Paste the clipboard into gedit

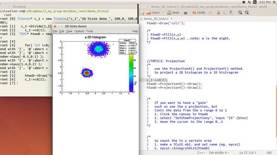pos(232,12)
